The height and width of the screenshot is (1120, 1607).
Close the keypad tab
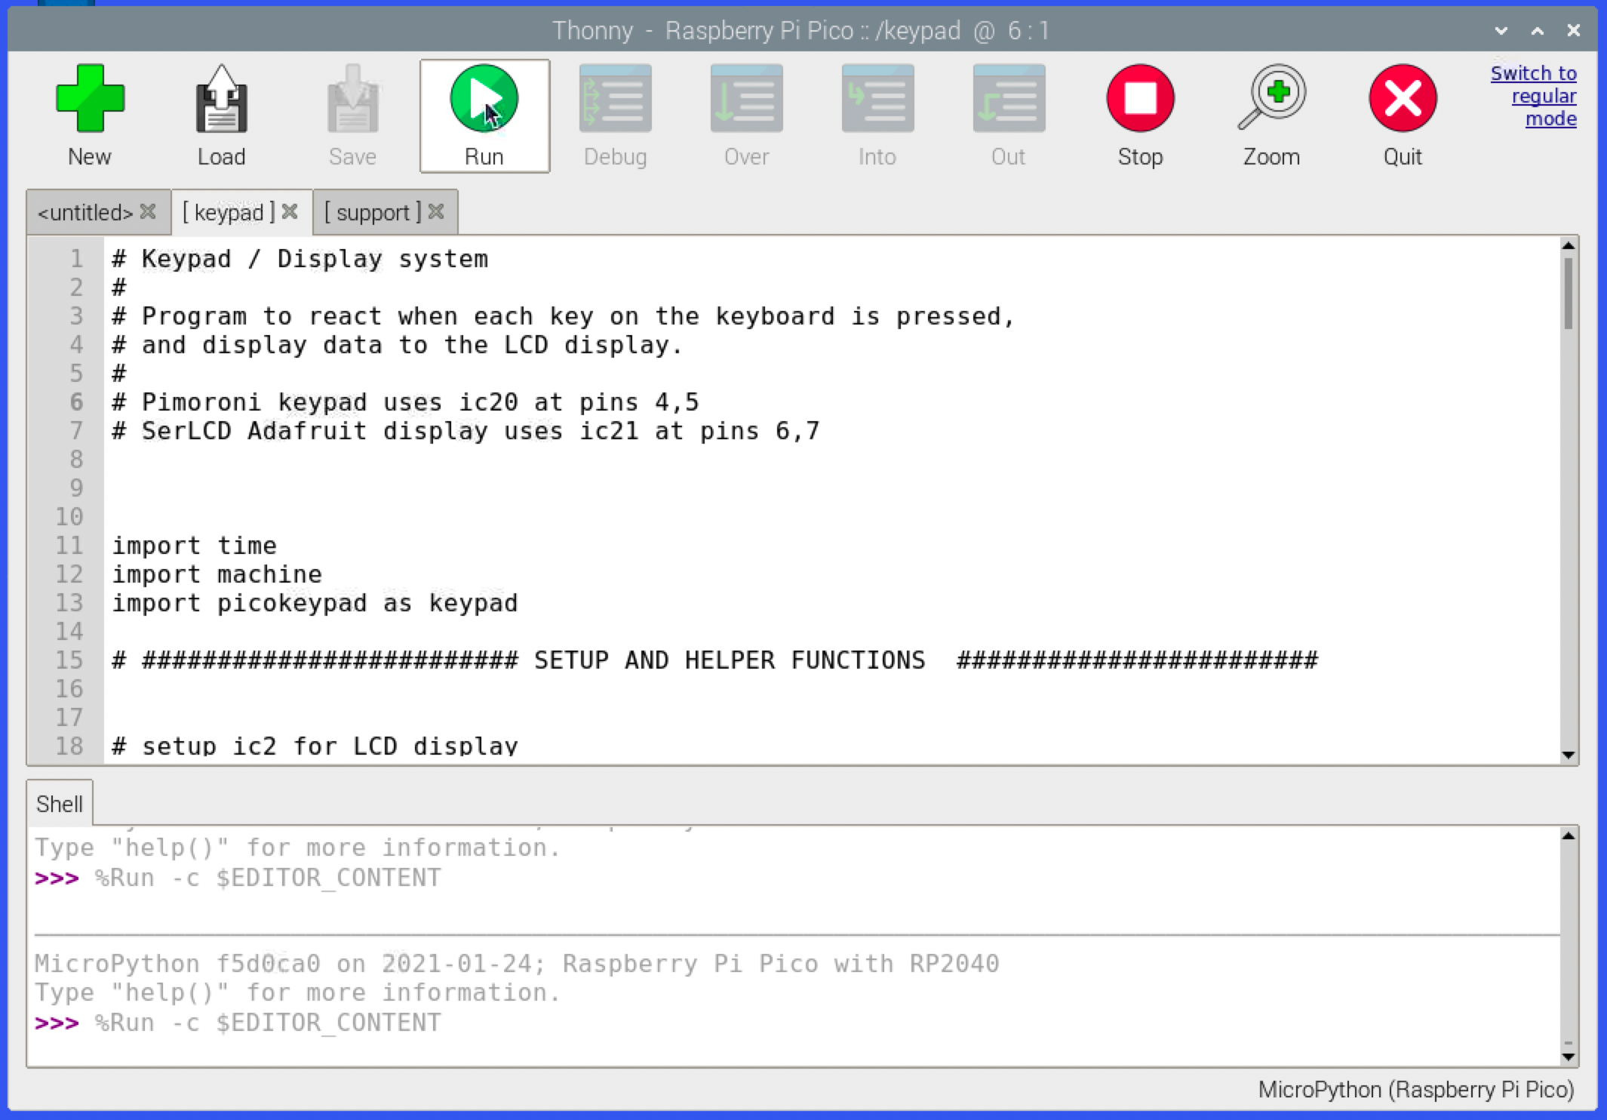click(x=290, y=212)
